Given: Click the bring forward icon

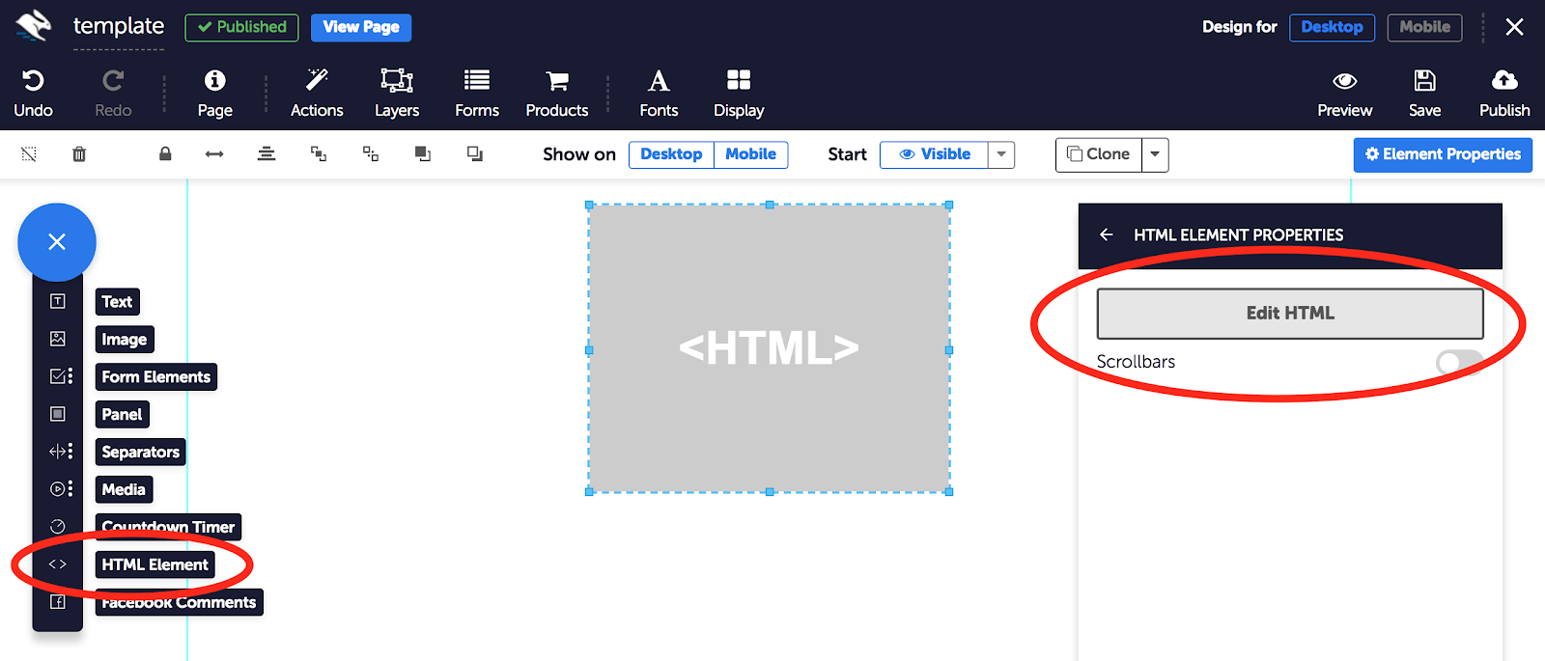Looking at the screenshot, I should (319, 154).
